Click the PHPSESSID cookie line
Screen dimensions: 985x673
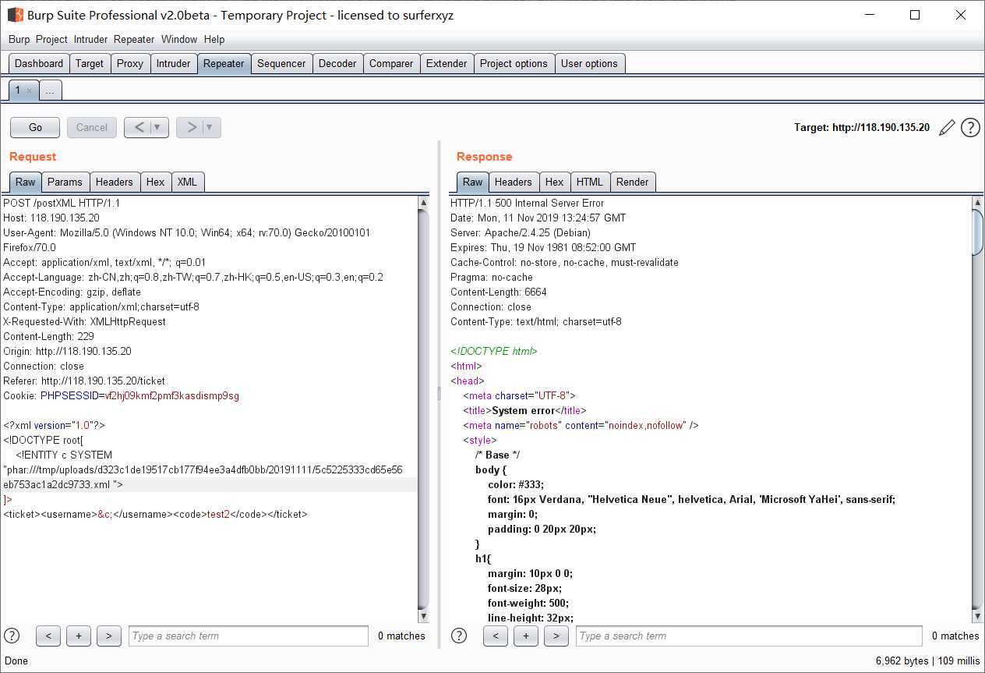click(121, 395)
